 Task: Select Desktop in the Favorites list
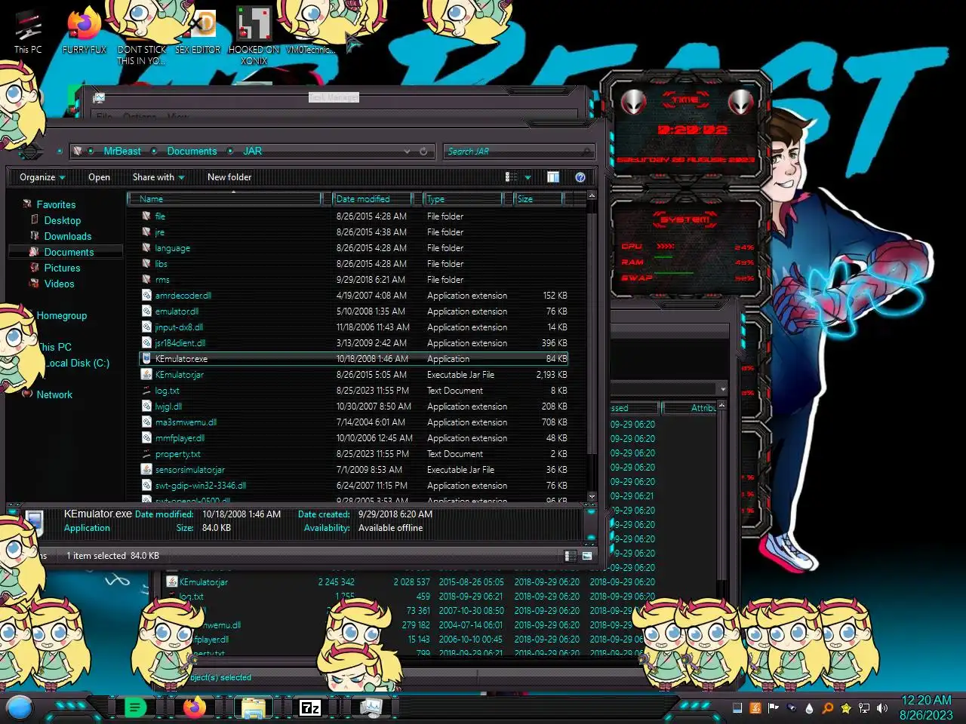[62, 220]
